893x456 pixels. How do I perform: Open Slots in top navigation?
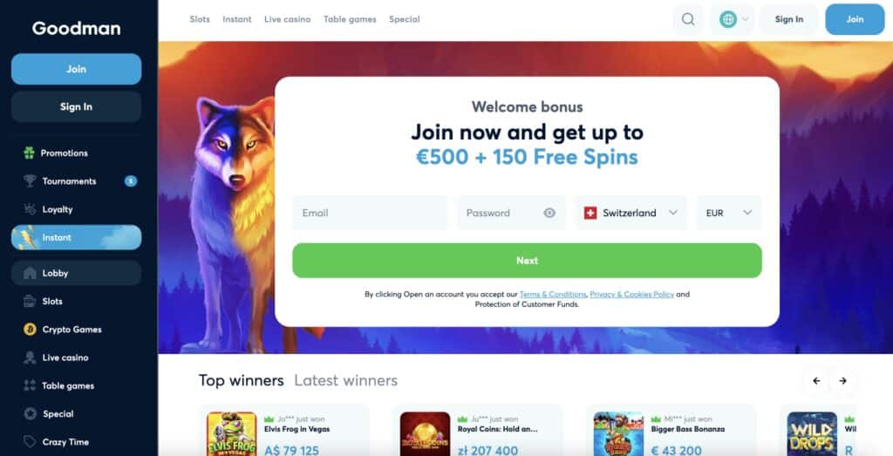point(200,19)
